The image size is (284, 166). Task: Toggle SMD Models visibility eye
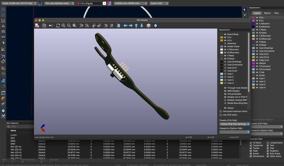(225, 91)
